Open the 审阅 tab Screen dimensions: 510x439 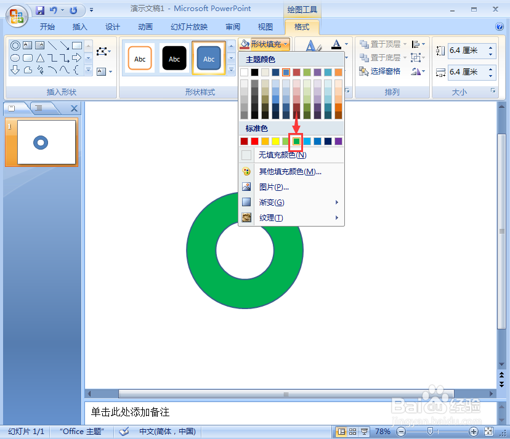tap(233, 27)
